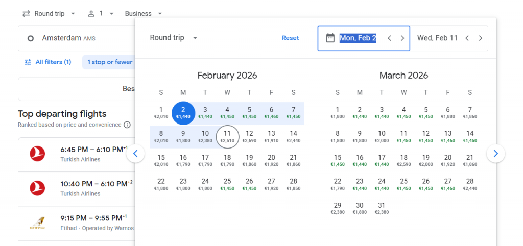Select the Etihad 9:15 PM flight
523x246 pixels.
click(77, 224)
